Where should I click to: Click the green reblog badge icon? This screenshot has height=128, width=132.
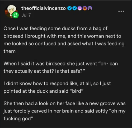[16, 15]
